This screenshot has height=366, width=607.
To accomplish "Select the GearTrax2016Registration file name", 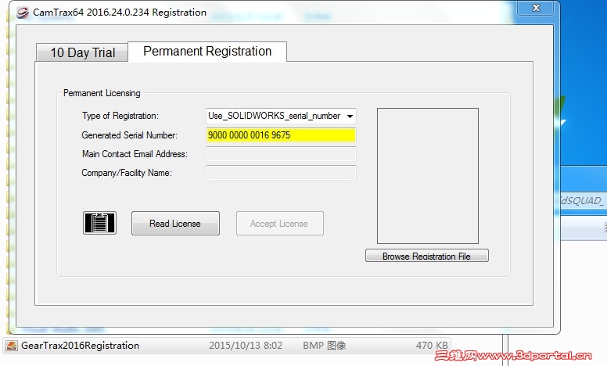I will [x=80, y=346].
